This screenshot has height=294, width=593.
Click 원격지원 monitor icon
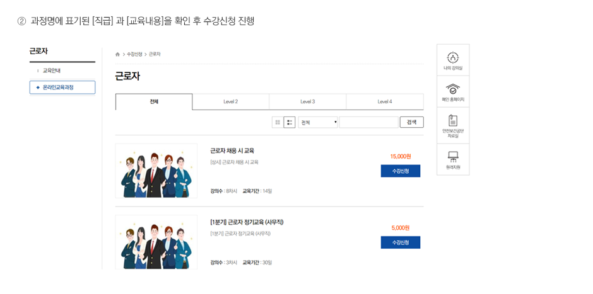click(453, 157)
